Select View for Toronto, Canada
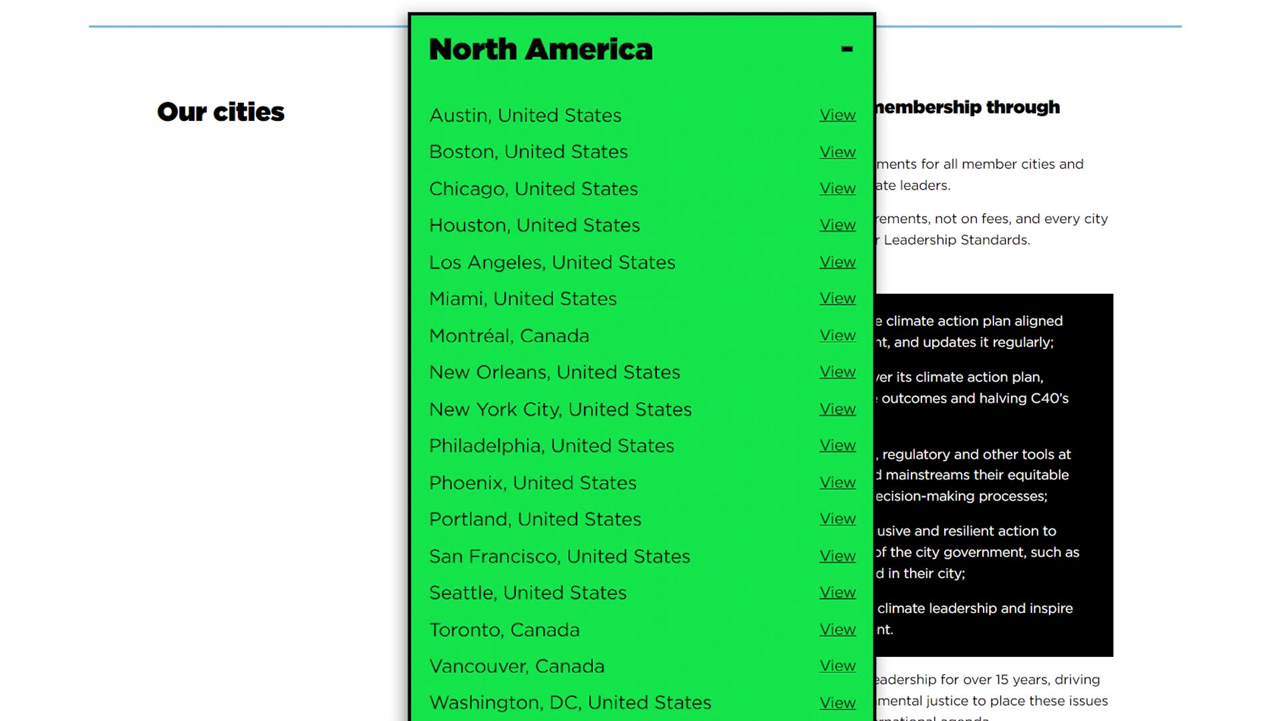 point(837,630)
